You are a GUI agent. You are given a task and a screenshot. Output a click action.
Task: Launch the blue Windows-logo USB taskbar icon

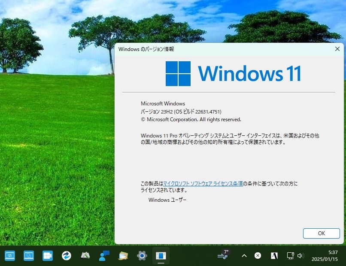pos(48,256)
